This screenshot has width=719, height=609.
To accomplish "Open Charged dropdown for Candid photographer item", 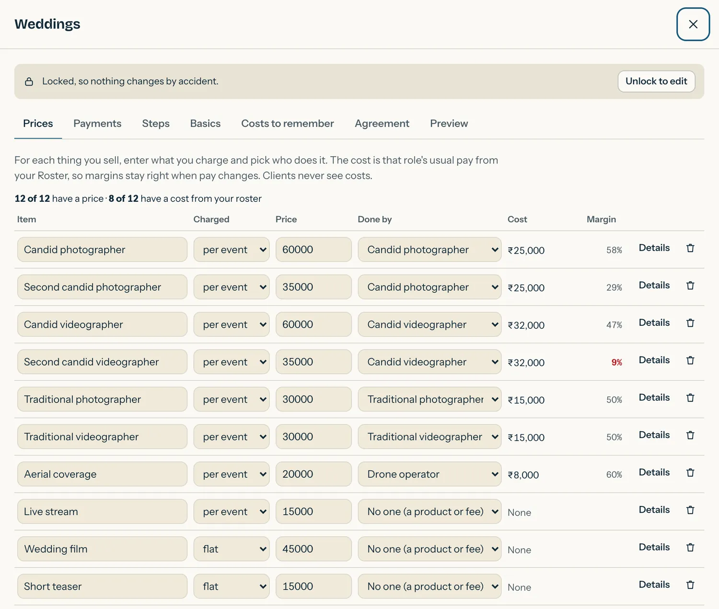I will [232, 250].
